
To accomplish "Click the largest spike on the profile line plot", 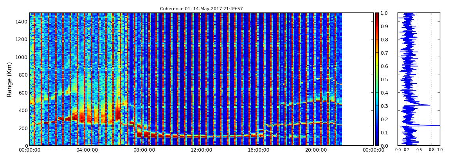I will click(428, 125).
